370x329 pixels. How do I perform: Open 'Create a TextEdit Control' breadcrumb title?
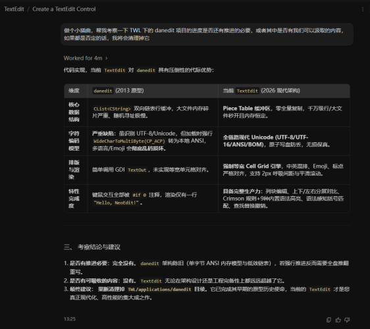coord(64,9)
